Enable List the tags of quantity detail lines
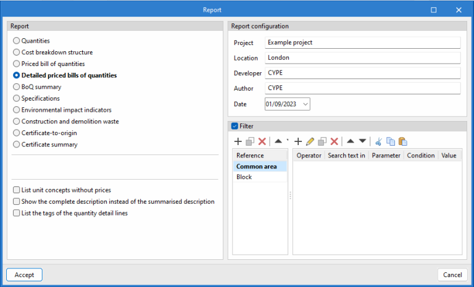This screenshot has width=474, height=287. 70,213
